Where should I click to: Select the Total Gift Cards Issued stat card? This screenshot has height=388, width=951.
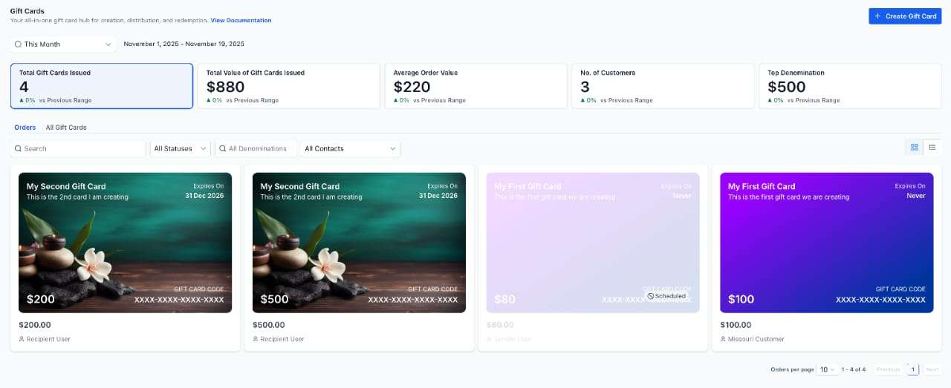[102, 86]
